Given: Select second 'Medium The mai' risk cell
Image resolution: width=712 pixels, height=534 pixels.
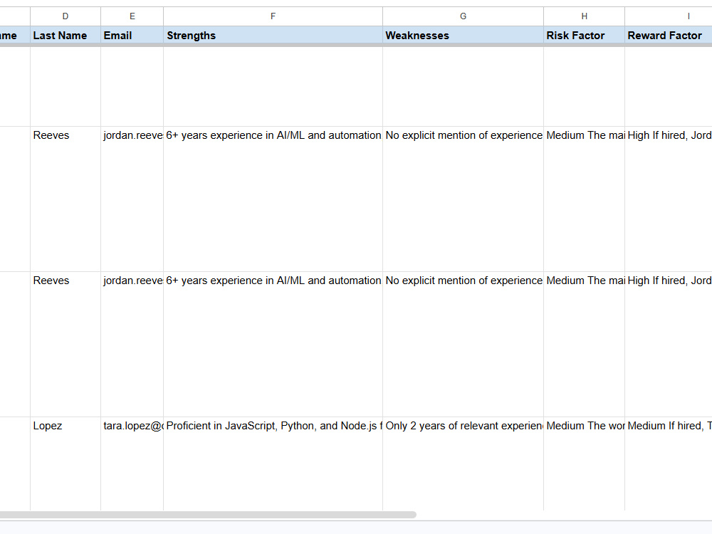Looking at the screenshot, I should 584,344.
